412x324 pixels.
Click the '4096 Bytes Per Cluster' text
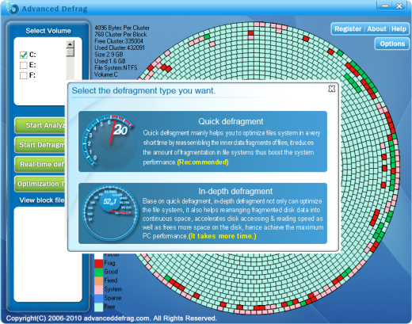tap(122, 28)
